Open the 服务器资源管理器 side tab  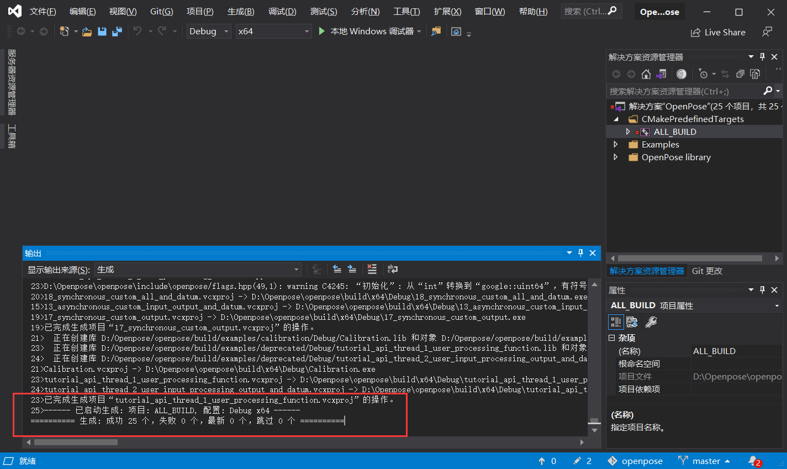12,82
